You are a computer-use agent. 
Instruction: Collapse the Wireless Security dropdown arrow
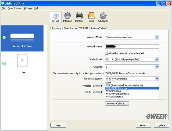coord(157,79)
